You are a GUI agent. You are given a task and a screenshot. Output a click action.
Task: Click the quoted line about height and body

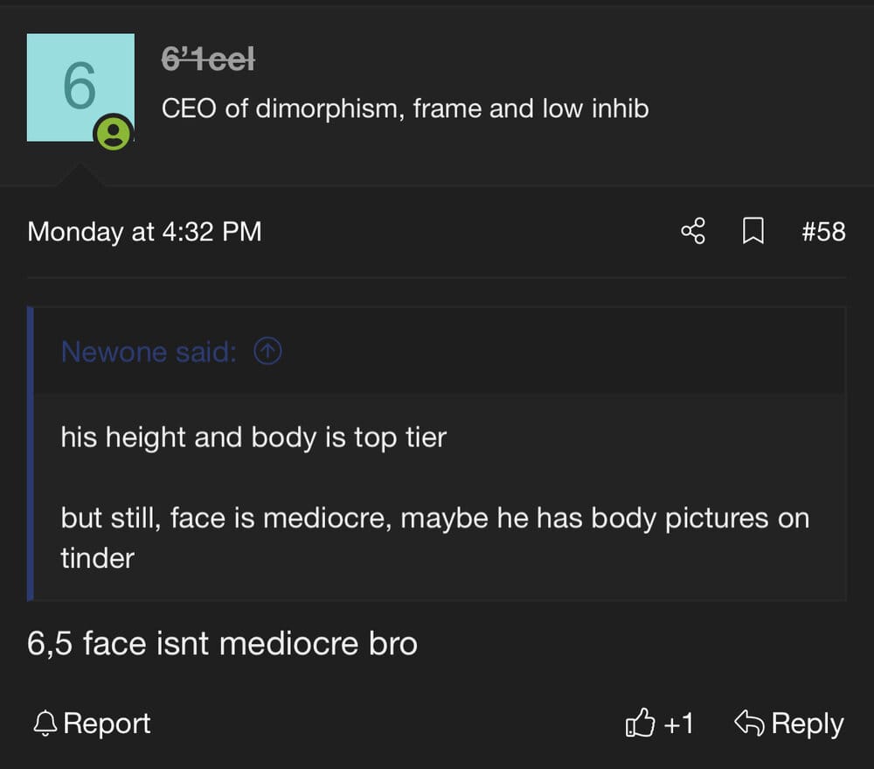pyautogui.click(x=253, y=437)
